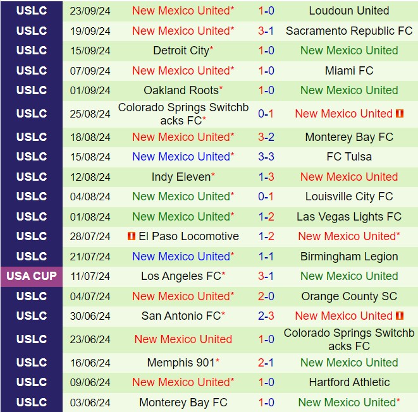Image resolution: width=418 pixels, height=412 pixels.
Task: Open Loudoun United team page
Action: pyautogui.click(x=349, y=11)
